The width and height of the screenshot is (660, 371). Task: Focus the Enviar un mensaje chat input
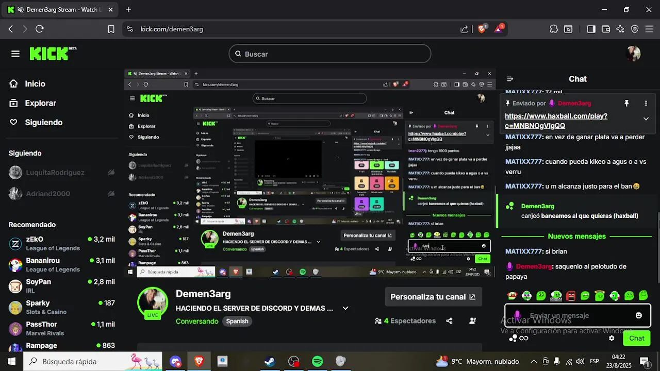[577, 315]
